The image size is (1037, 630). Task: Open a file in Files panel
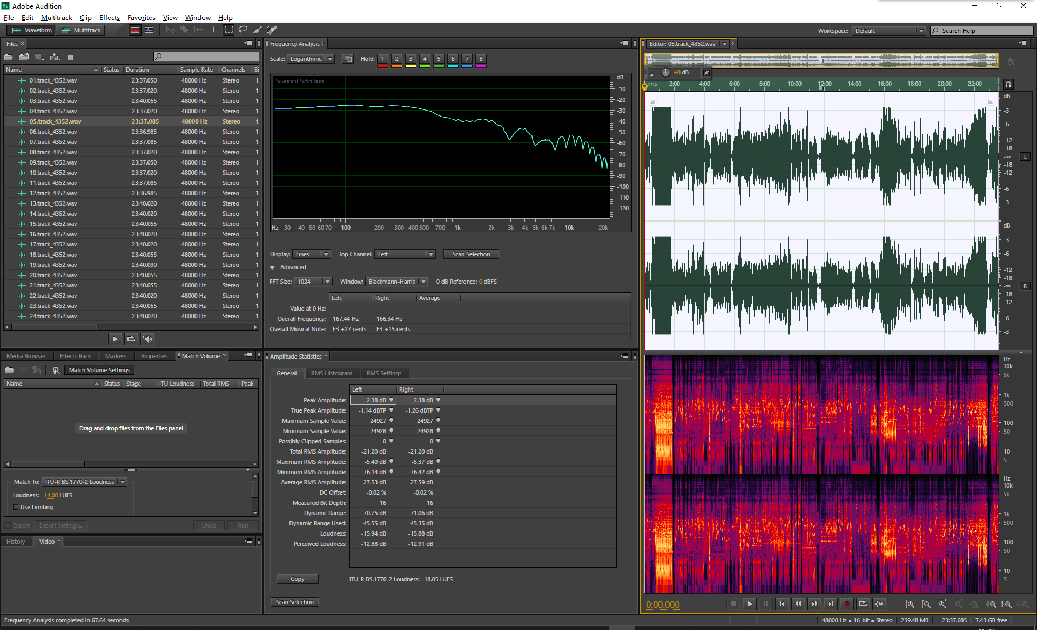coord(9,57)
